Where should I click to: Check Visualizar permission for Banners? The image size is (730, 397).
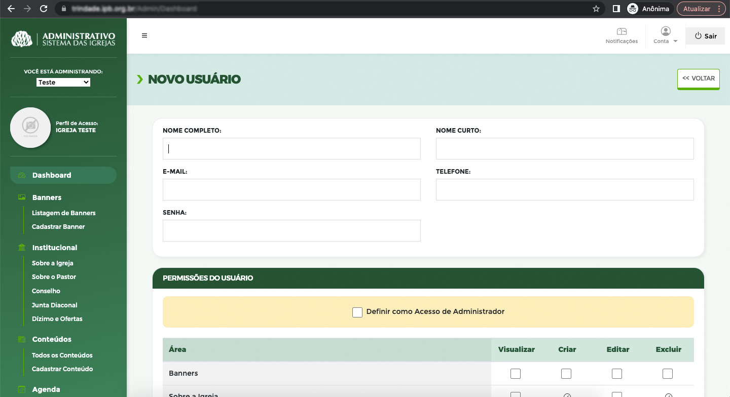pyautogui.click(x=516, y=374)
